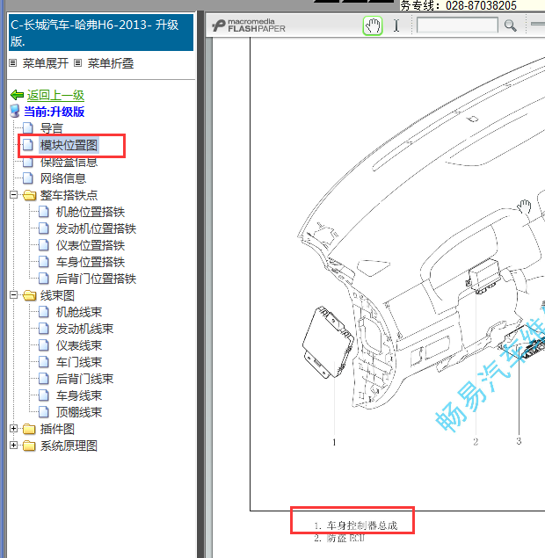Open 车门线束 page
545x558 pixels.
[x=79, y=362]
